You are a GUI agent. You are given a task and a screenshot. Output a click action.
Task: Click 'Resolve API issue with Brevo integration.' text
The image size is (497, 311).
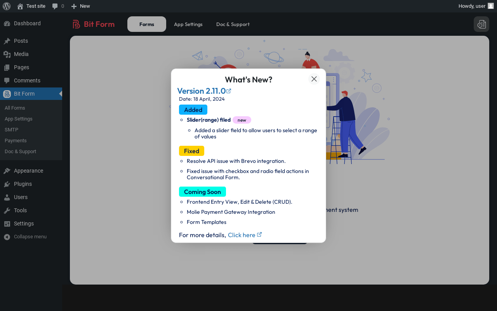tap(236, 161)
